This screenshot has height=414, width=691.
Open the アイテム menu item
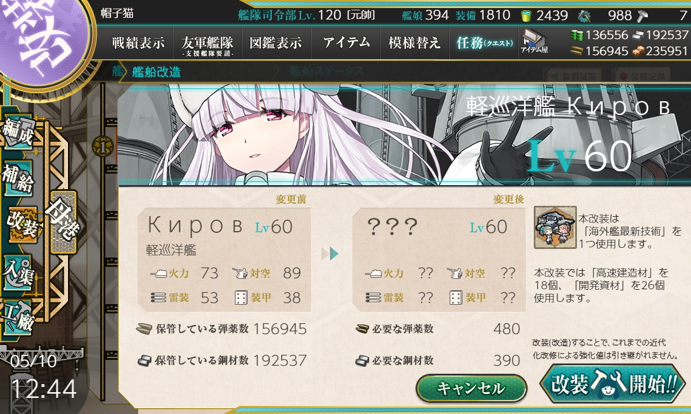[346, 43]
